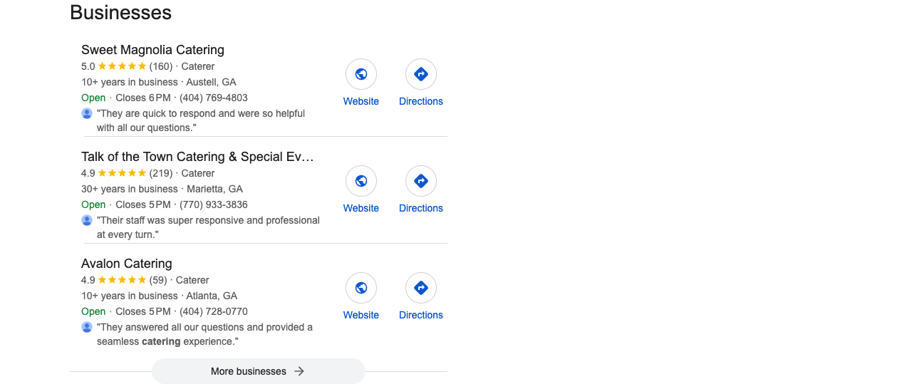Click reviewer avatar in Sweet Magnolia review
This screenshot has height=384, width=912.
(87, 113)
